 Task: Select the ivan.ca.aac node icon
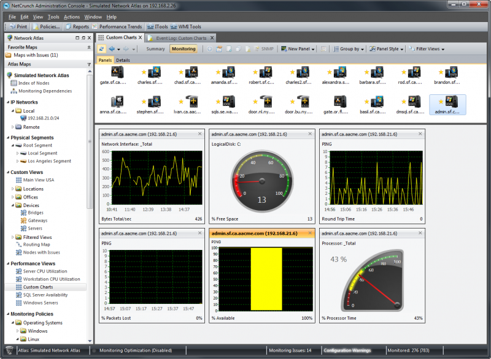[191, 102]
